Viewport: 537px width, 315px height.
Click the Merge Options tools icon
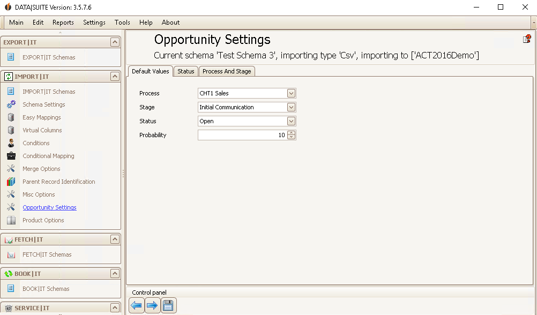(x=11, y=168)
